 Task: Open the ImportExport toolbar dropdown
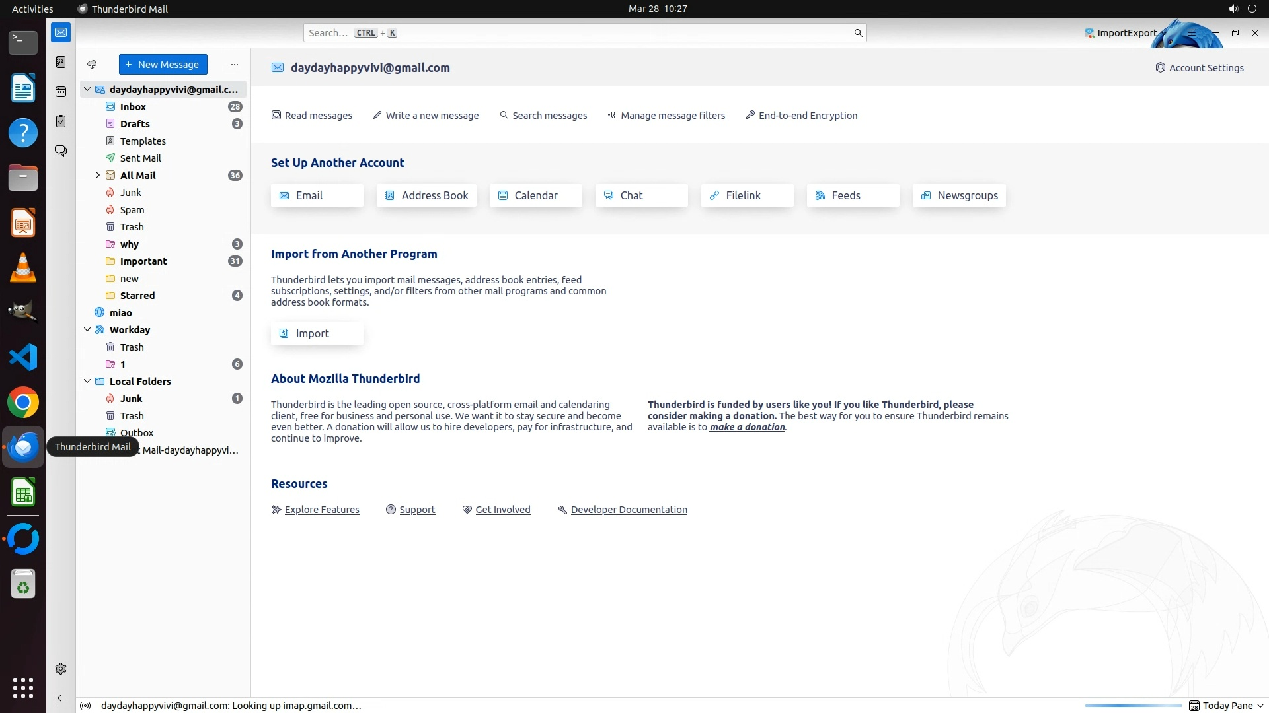(1126, 33)
